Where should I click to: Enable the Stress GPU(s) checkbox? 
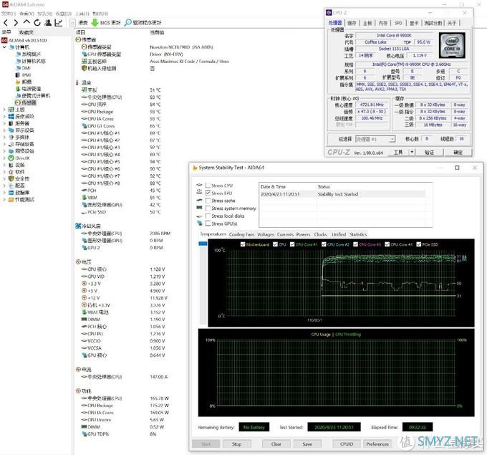208,224
